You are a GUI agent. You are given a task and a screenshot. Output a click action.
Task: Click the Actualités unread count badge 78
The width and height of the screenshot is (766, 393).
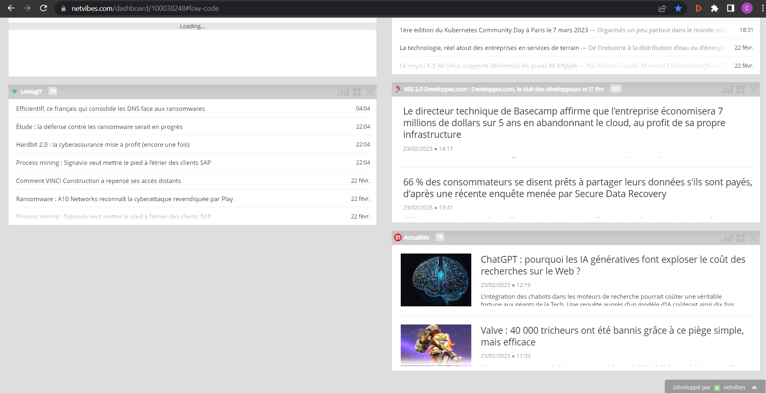[440, 237]
